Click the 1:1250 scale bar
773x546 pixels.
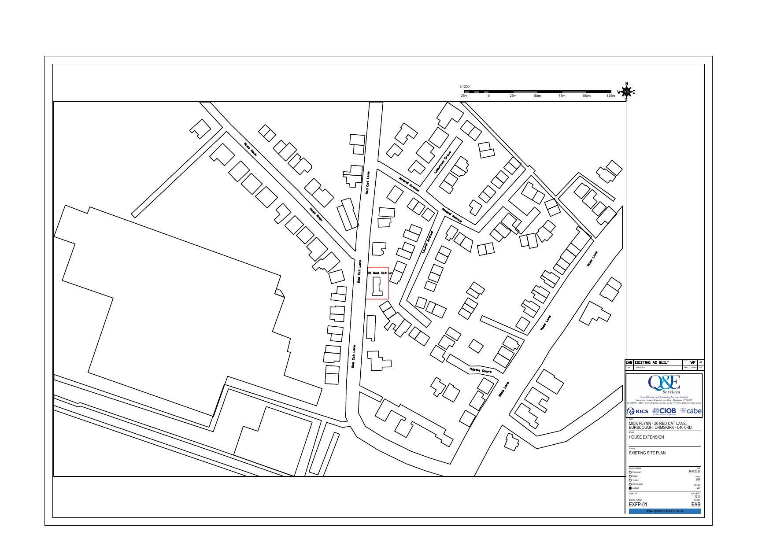(x=537, y=92)
